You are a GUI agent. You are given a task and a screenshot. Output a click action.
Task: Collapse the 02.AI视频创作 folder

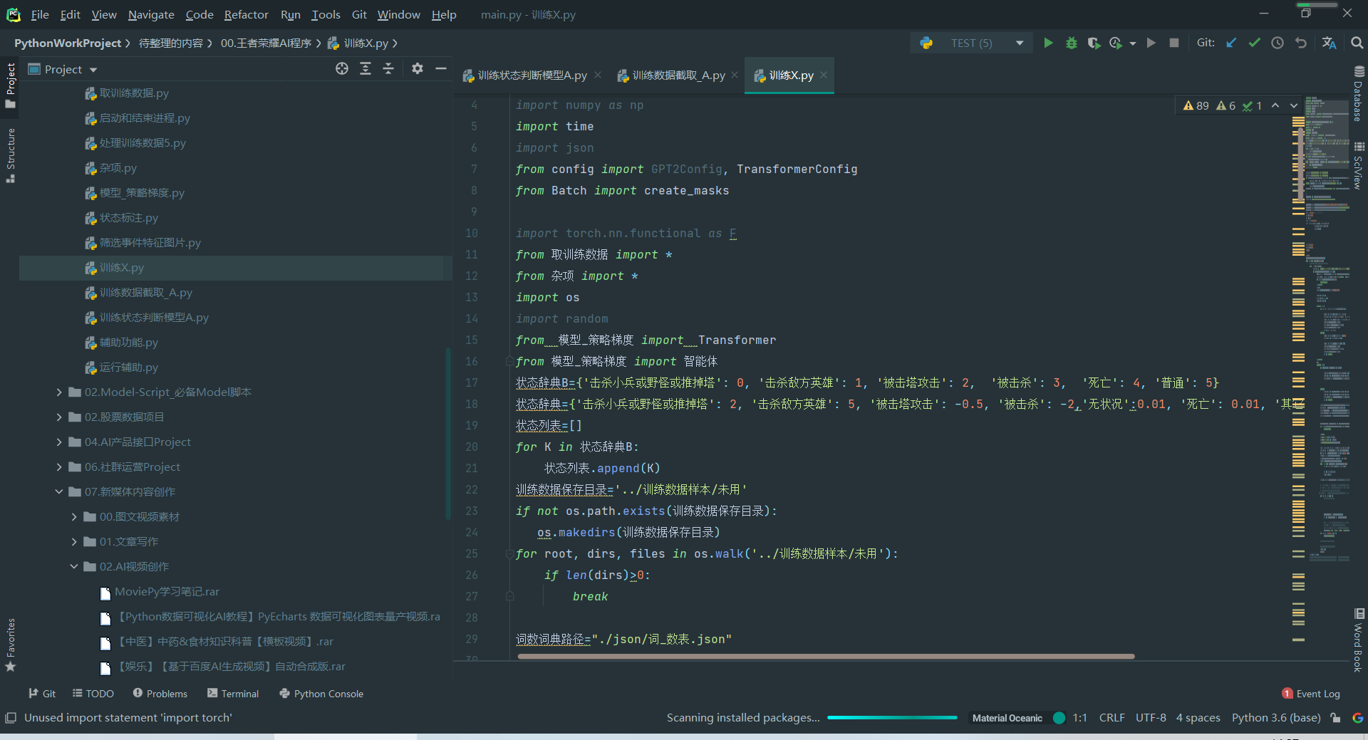pyautogui.click(x=74, y=566)
